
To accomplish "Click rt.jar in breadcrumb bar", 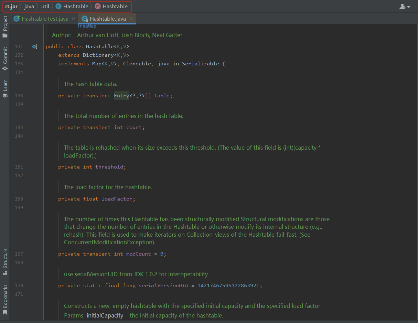I will click(x=11, y=6).
